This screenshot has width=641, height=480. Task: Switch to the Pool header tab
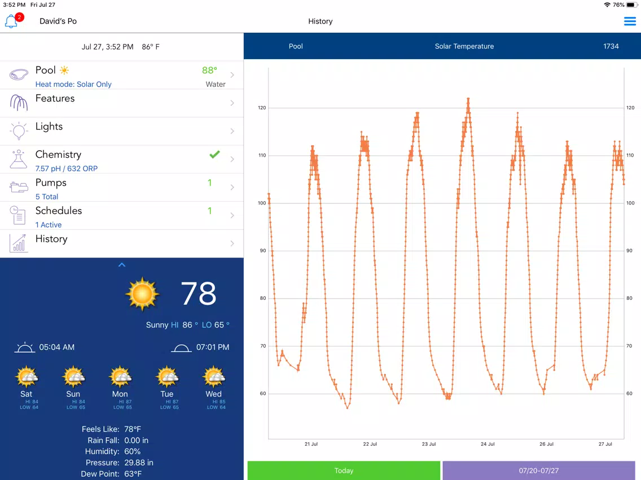coord(296,46)
